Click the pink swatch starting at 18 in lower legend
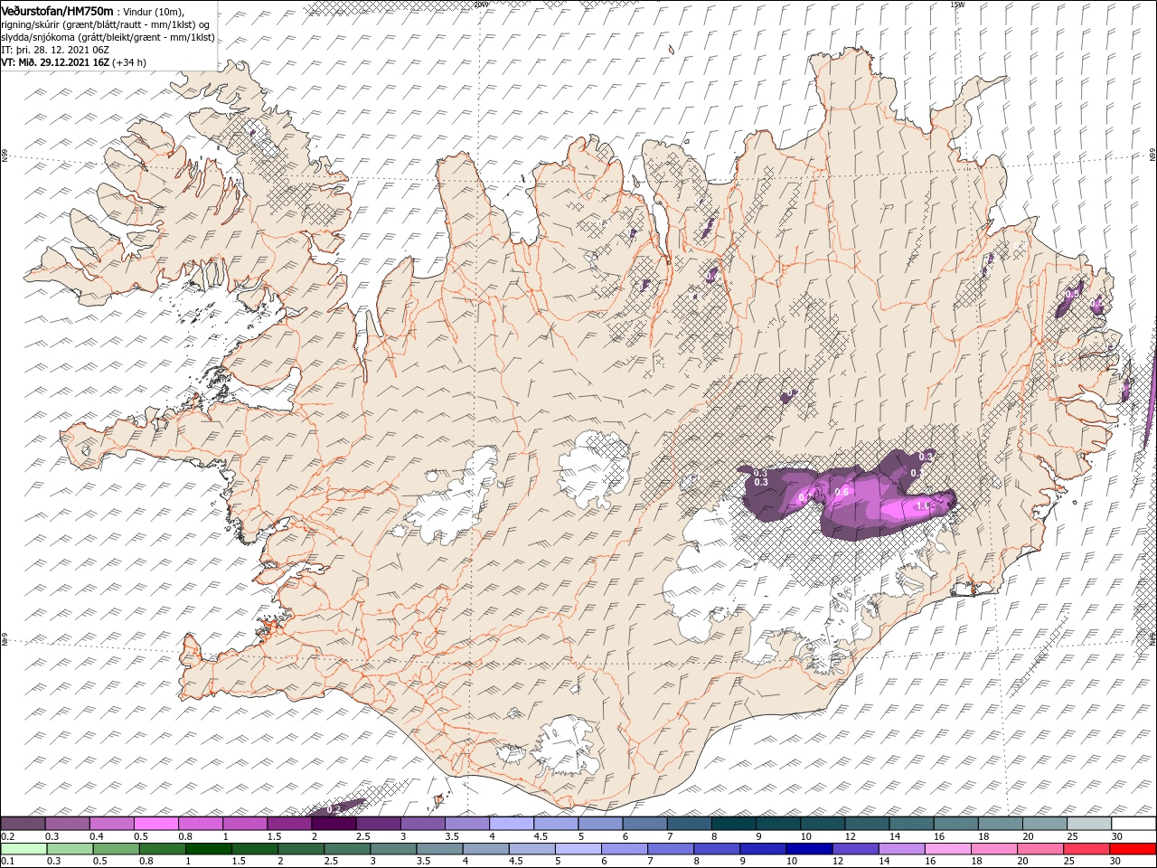Screen dimensions: 1157x868 (994, 849)
